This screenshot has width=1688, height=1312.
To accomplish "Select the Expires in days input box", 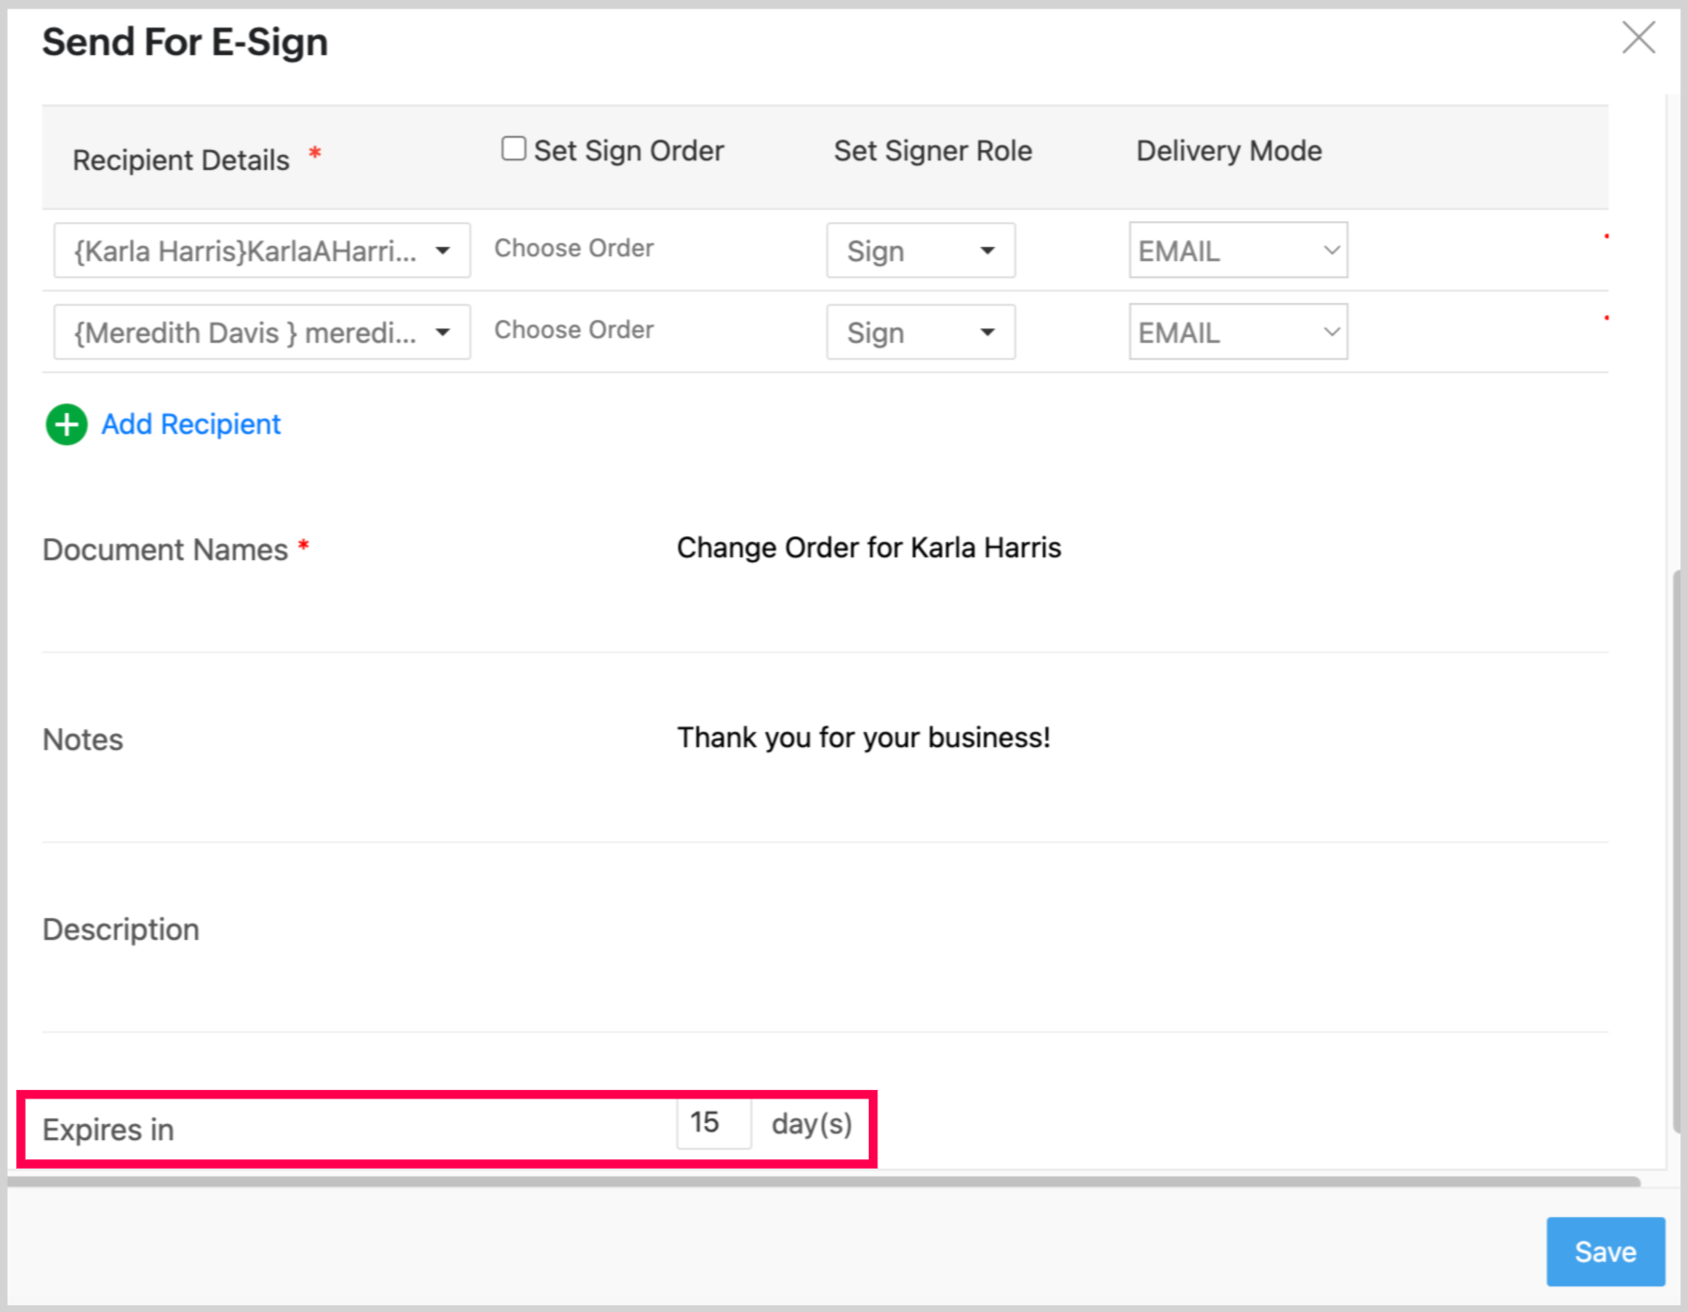I will click(x=712, y=1124).
